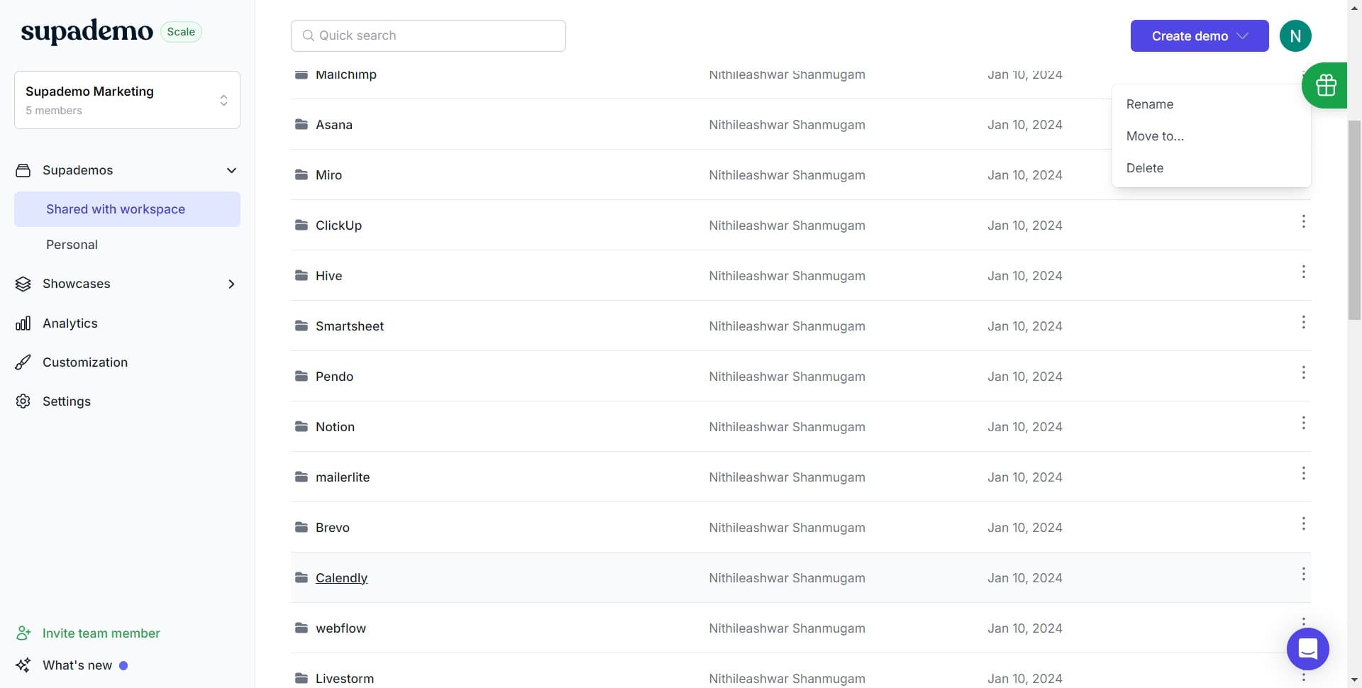The image size is (1362, 688).
Task: Click the green gift box icon
Action: pos(1325,85)
